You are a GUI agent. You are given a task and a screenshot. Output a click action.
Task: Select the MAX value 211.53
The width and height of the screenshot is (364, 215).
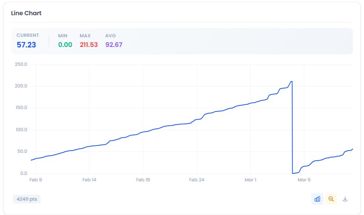[x=89, y=45]
